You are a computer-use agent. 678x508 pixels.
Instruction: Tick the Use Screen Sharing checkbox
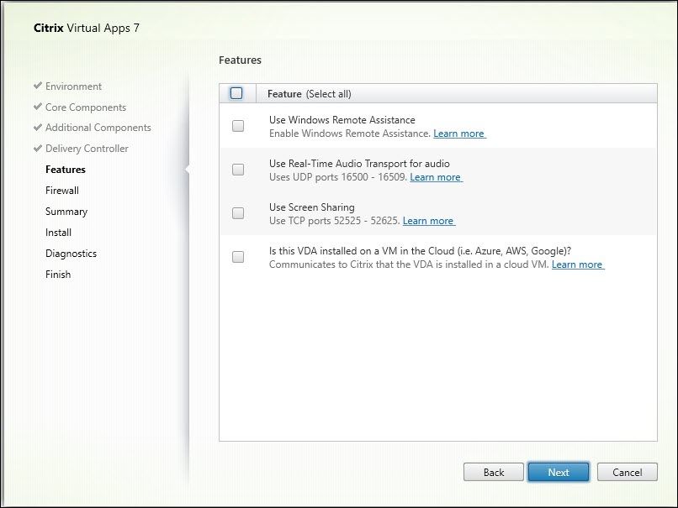coord(238,213)
